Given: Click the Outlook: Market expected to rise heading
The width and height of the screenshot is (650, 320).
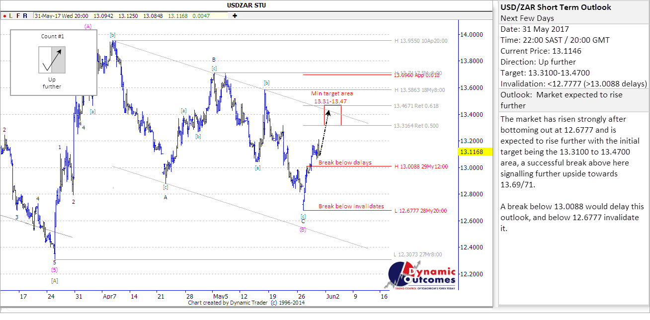Looking at the screenshot, I should [562, 100].
